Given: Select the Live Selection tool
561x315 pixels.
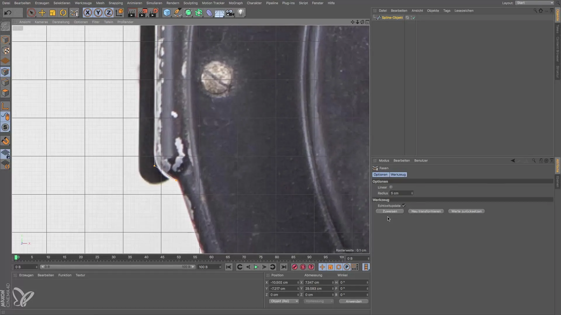Looking at the screenshot, I should pyautogui.click(x=31, y=13).
